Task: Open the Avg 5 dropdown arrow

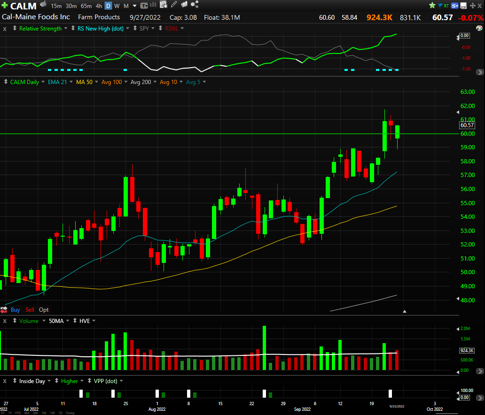Action: click(x=204, y=82)
